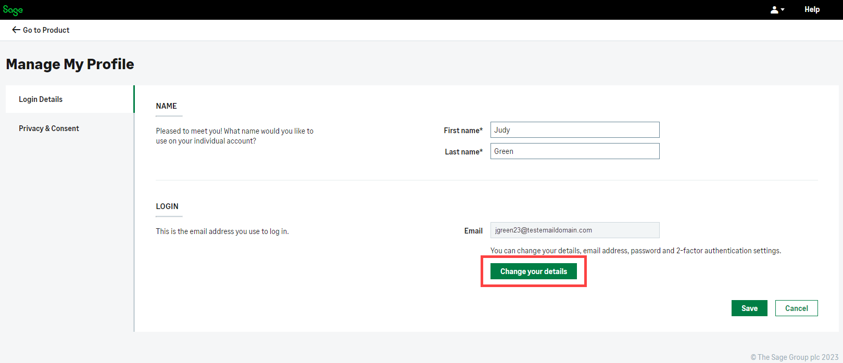
Task: Click the Sage logo
Action: pos(13,10)
